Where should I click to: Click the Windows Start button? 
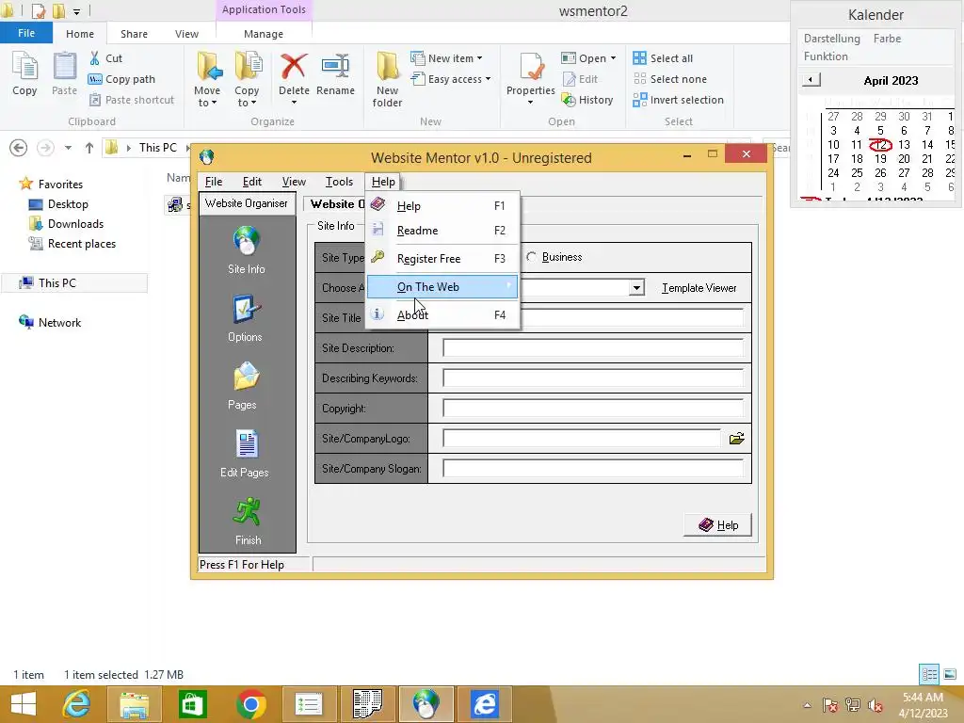pyautogui.click(x=24, y=704)
